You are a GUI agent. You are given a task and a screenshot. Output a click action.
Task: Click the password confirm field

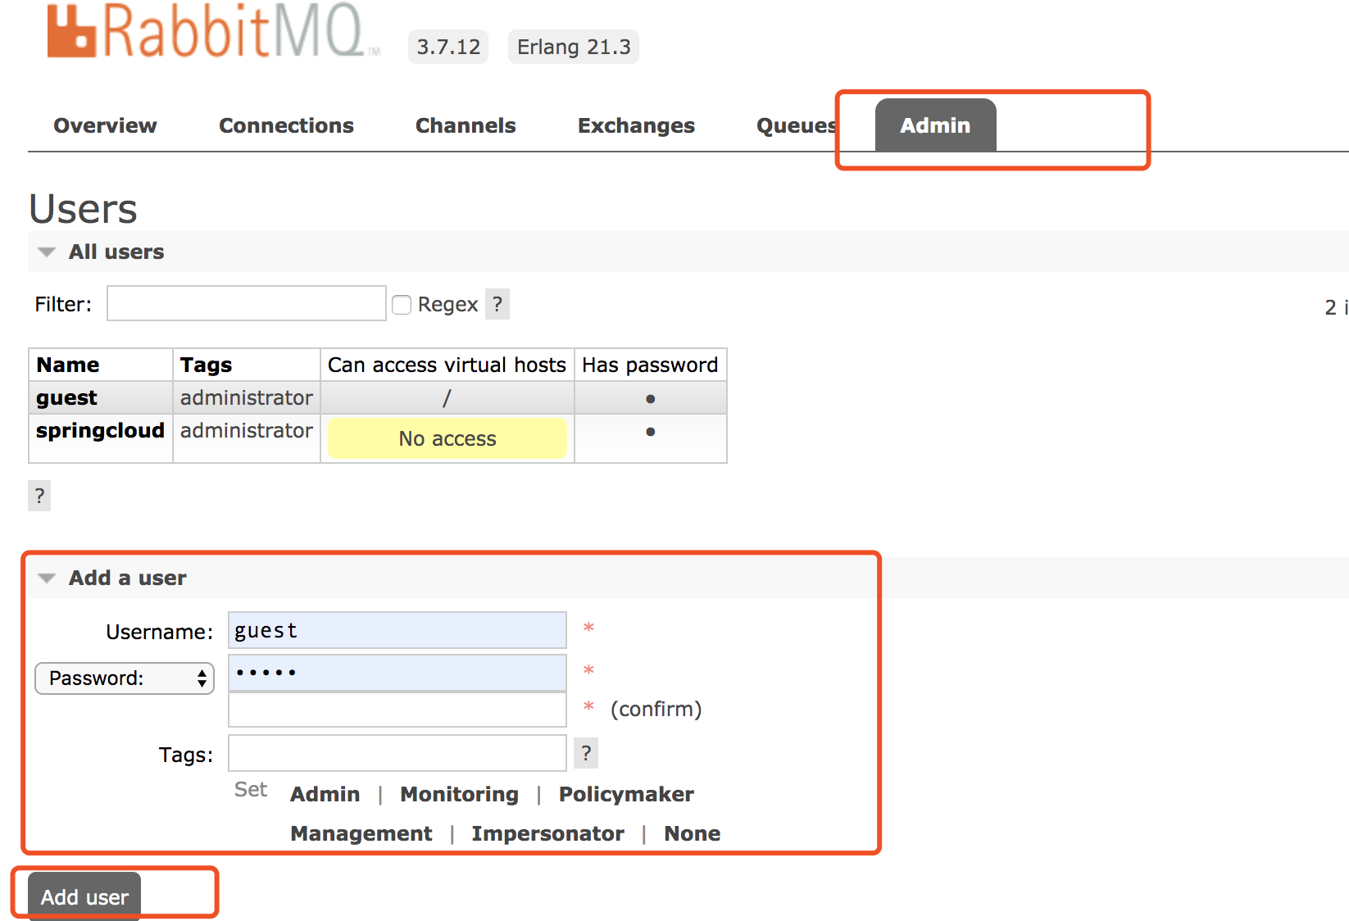click(397, 710)
